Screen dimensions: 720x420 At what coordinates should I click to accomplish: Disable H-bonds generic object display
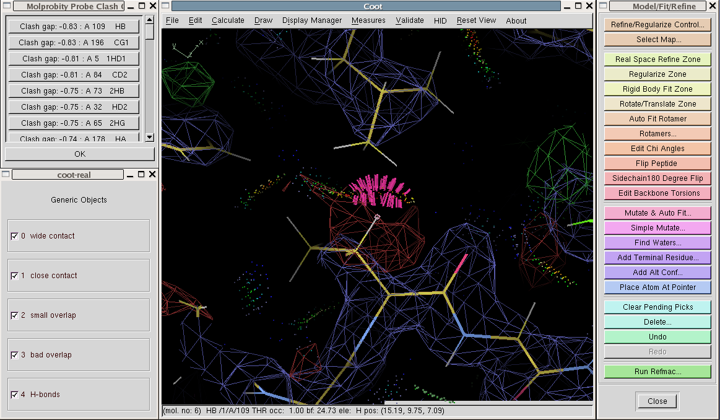click(15, 395)
